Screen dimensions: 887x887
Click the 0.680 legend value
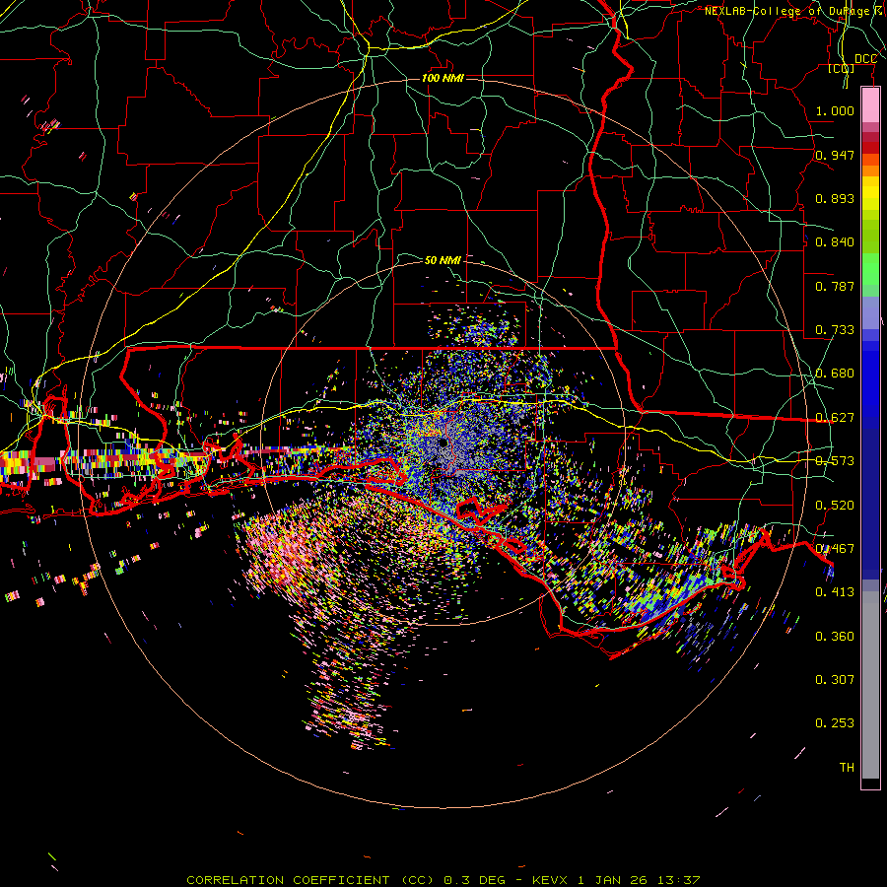pyautogui.click(x=835, y=373)
